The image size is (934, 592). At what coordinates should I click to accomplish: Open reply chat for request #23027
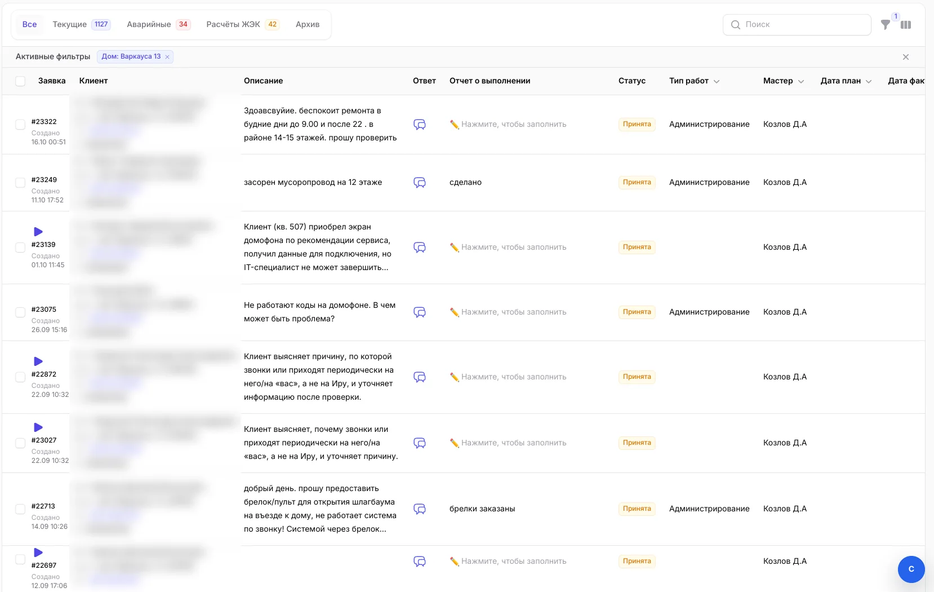420,443
